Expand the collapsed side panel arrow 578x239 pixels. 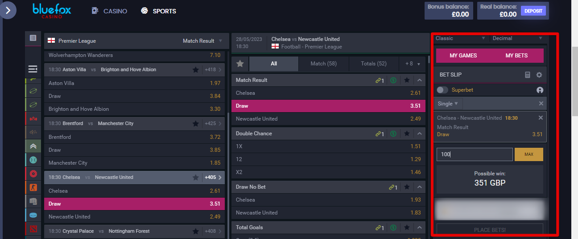click(x=8, y=10)
